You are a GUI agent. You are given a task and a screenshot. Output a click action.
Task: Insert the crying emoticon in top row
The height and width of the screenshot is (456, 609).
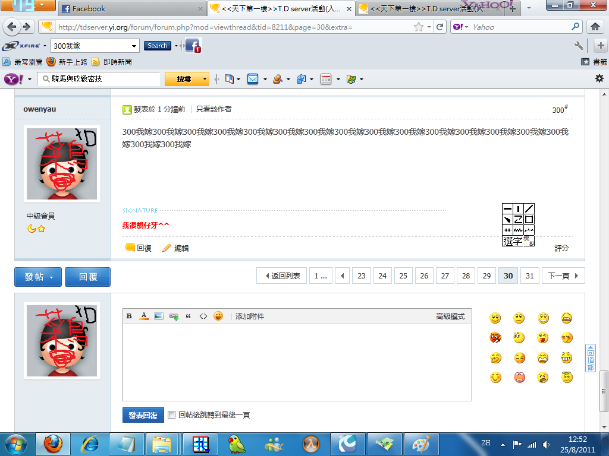(567, 318)
